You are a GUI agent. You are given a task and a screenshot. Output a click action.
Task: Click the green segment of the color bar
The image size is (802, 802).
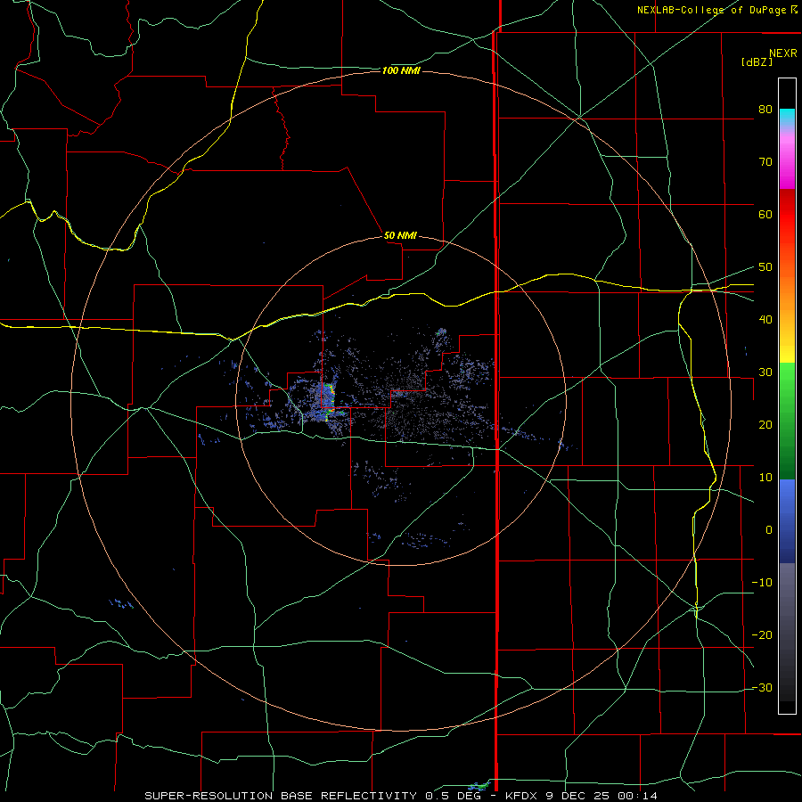pos(787,421)
